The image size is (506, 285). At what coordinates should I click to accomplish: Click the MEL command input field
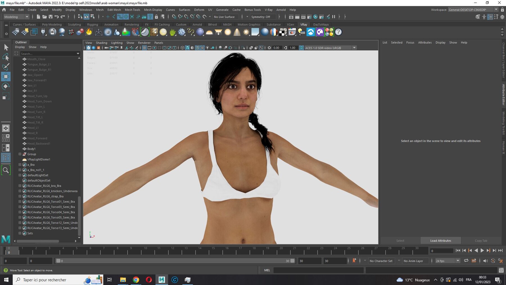pyautogui.click(x=318, y=270)
